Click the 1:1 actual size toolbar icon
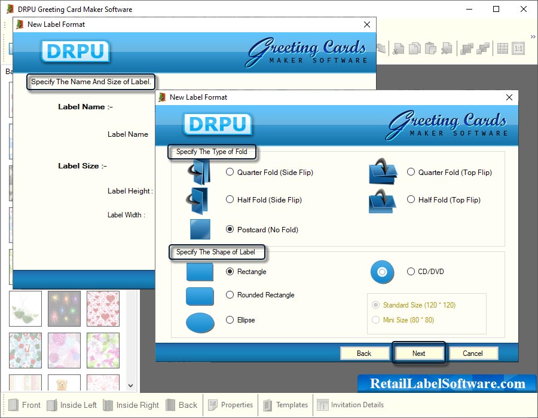Screen dimensions: 538x418 point(518,48)
